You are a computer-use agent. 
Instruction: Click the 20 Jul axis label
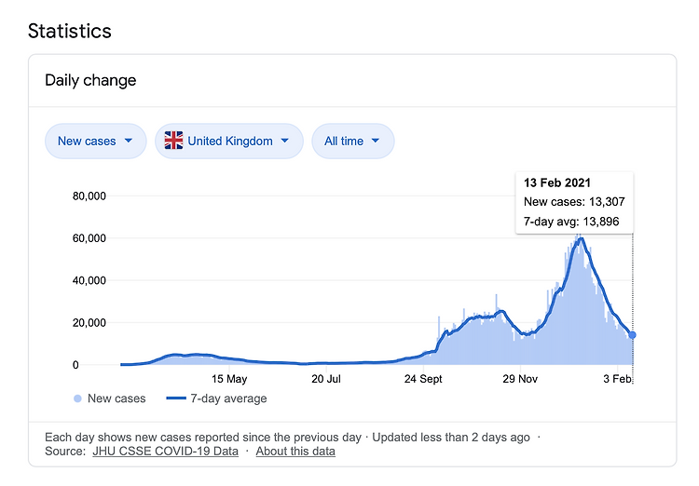coord(326,379)
